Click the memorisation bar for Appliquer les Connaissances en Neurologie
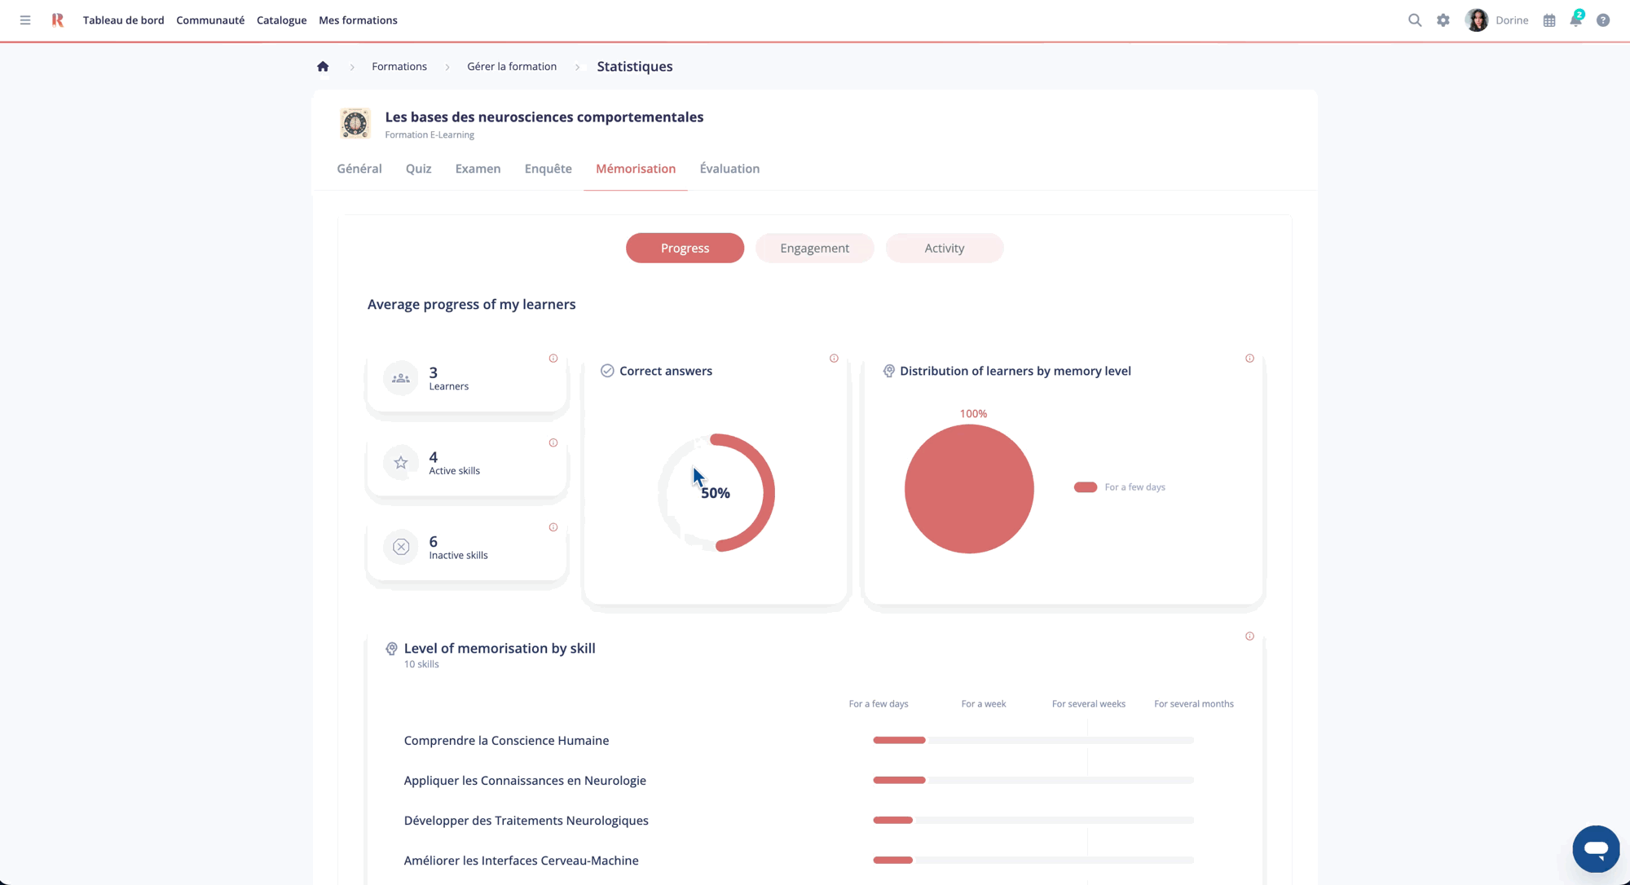 tap(899, 780)
